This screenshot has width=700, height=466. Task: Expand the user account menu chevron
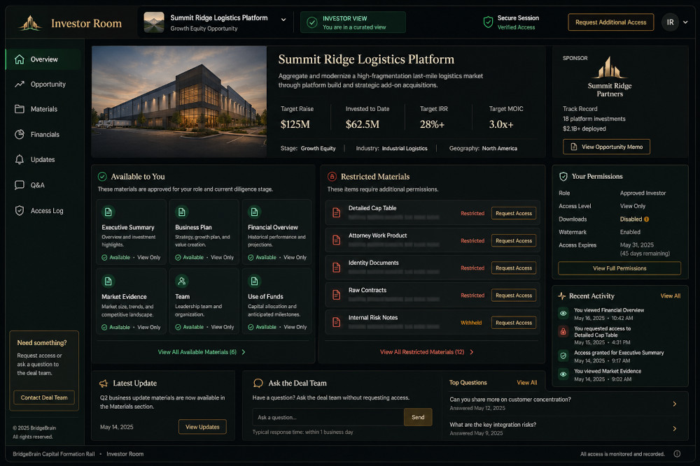[x=685, y=22]
